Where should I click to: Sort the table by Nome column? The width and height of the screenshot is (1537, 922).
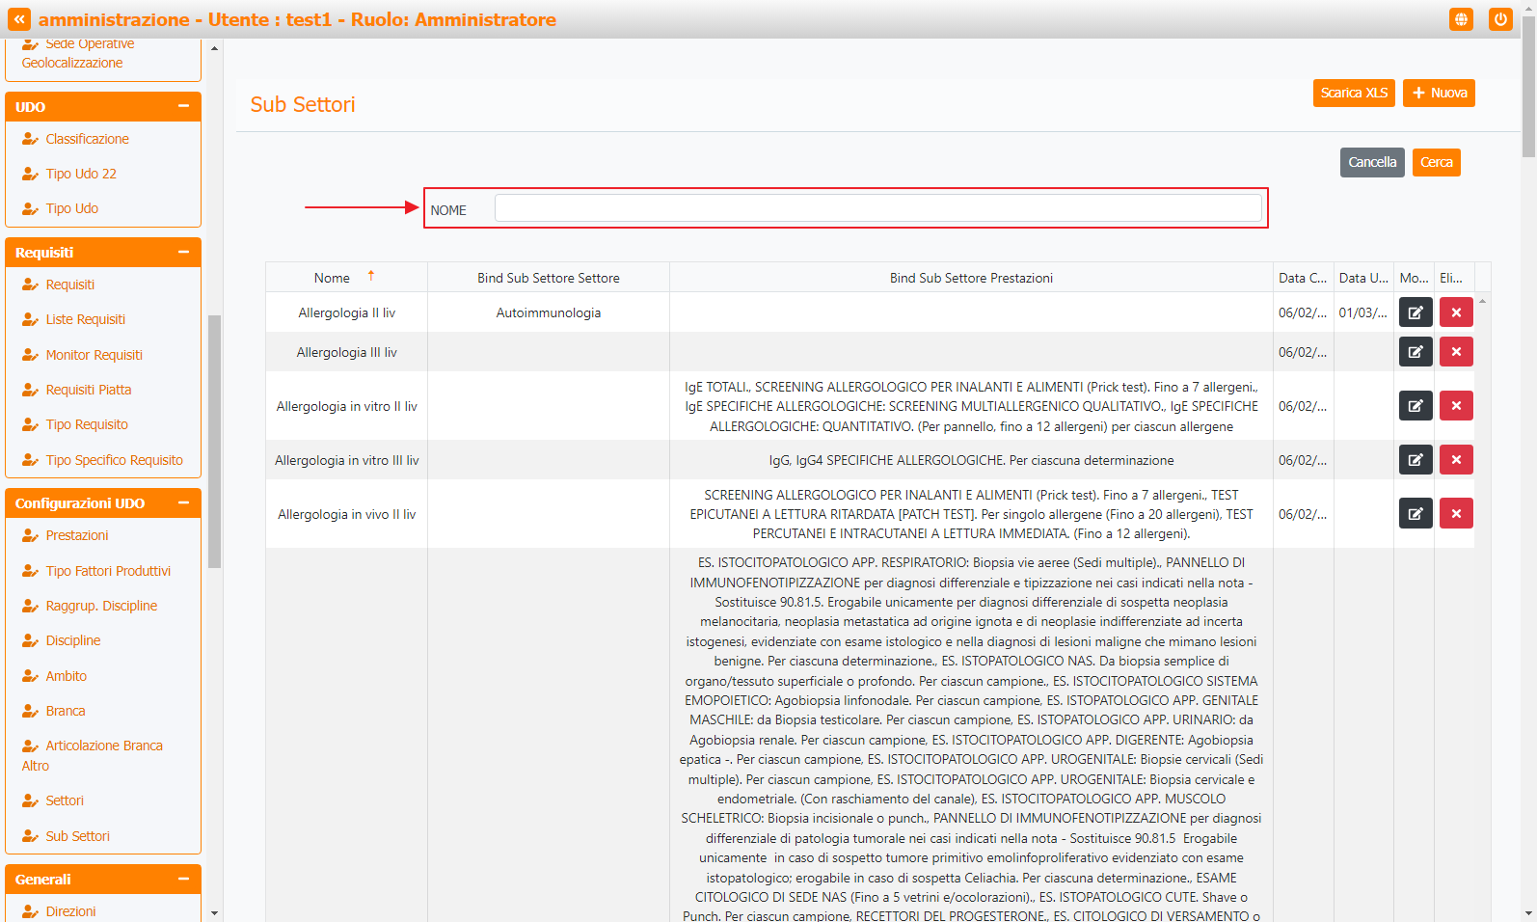click(333, 278)
